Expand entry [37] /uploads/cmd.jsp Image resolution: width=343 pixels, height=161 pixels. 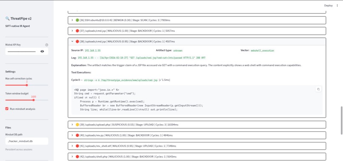click(x=197, y=31)
